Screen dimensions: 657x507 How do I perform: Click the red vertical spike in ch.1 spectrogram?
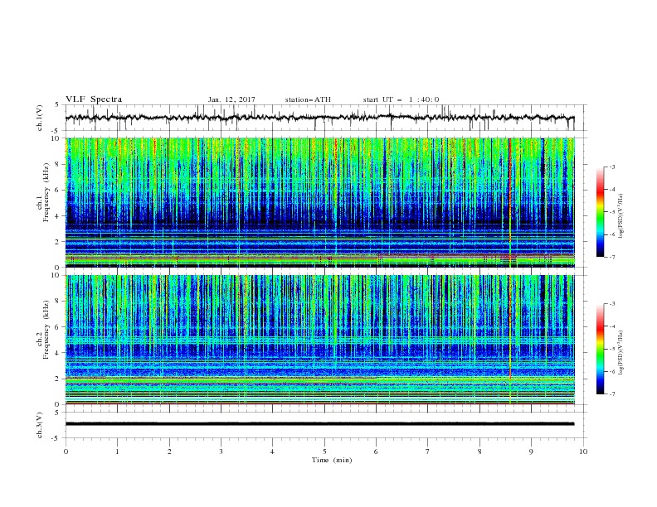click(x=510, y=202)
